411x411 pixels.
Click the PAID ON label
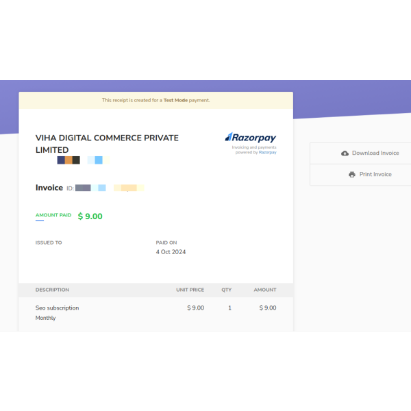pos(166,242)
